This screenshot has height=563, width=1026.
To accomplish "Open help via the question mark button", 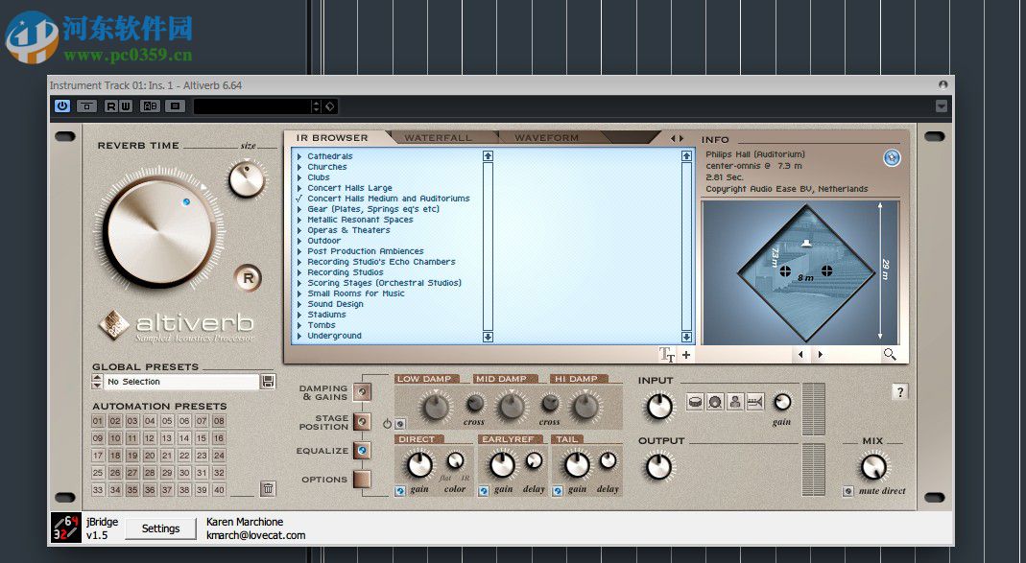I will (899, 391).
